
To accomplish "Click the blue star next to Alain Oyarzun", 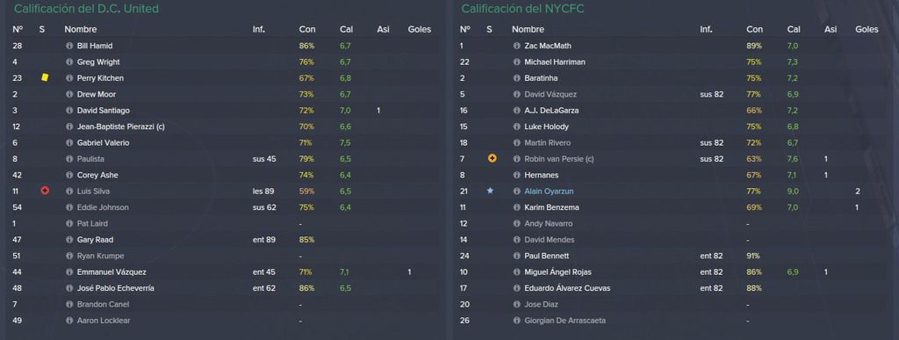I will (490, 191).
